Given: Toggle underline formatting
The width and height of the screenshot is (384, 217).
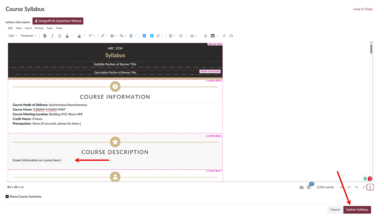Looking at the screenshot, I should 59,36.
